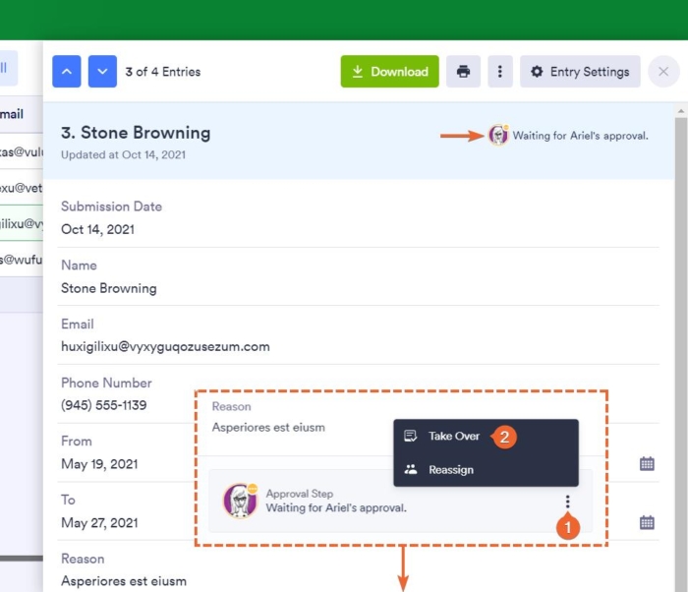Click the print icon button

coord(463,72)
